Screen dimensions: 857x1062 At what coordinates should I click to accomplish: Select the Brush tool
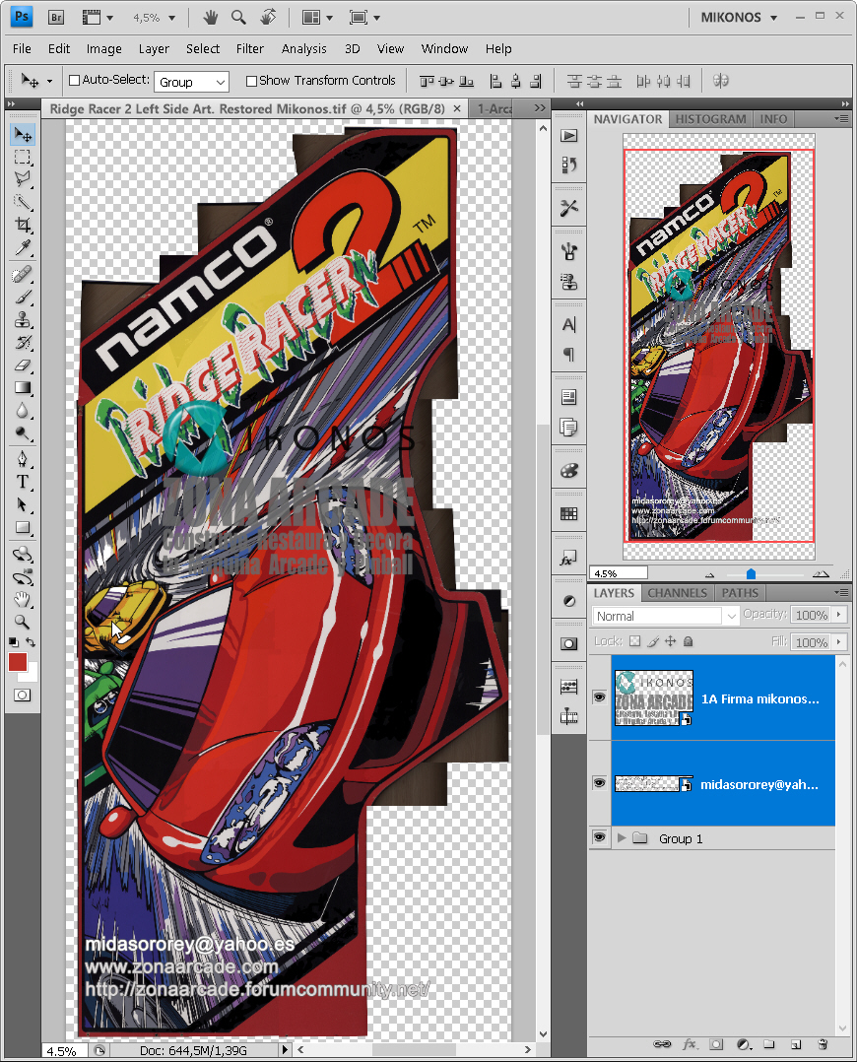(23, 298)
